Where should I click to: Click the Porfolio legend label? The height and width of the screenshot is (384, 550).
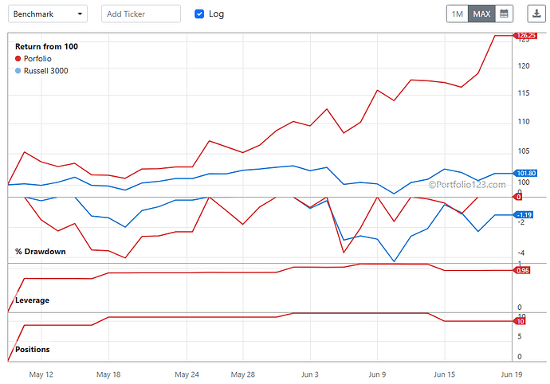[x=37, y=59]
